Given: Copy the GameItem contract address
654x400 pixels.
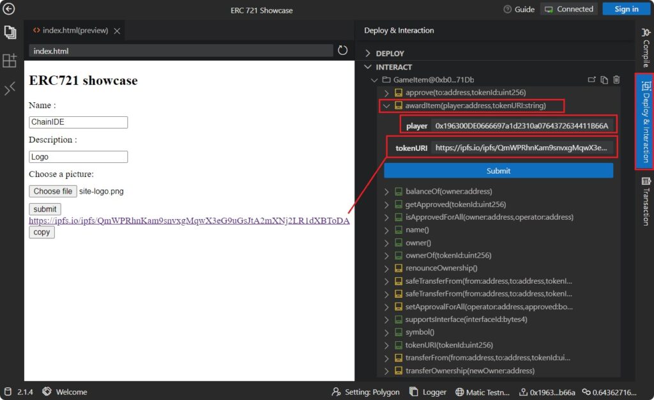Looking at the screenshot, I should (x=604, y=80).
